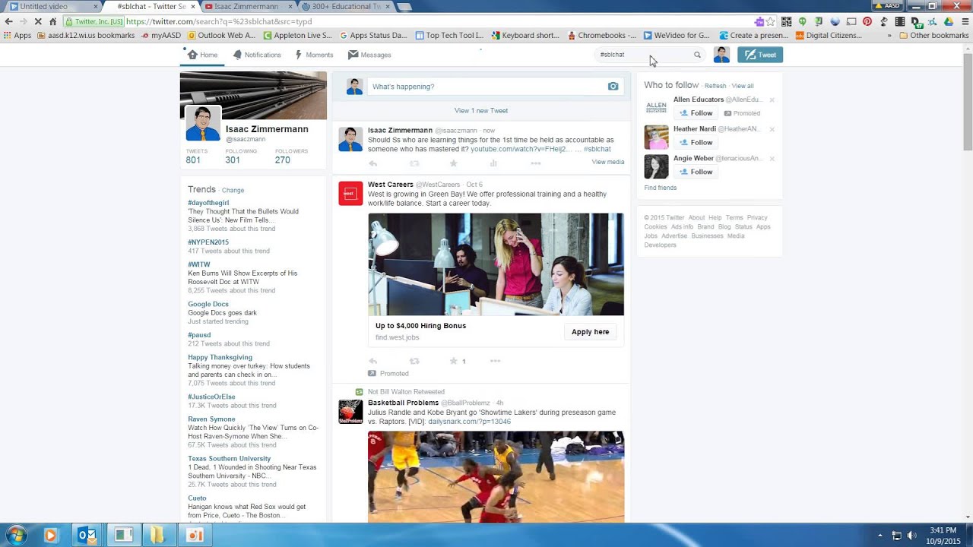This screenshot has width=973, height=547.
Task: Follow Angie Weber
Action: click(x=696, y=172)
